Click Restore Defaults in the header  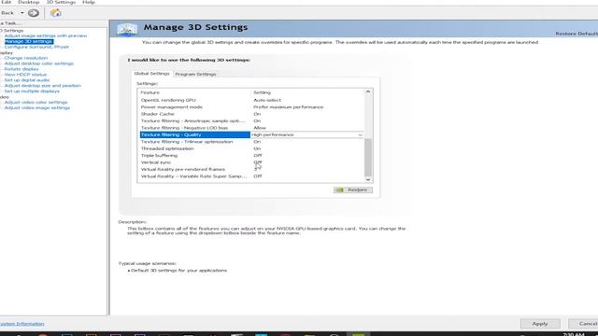577,34
